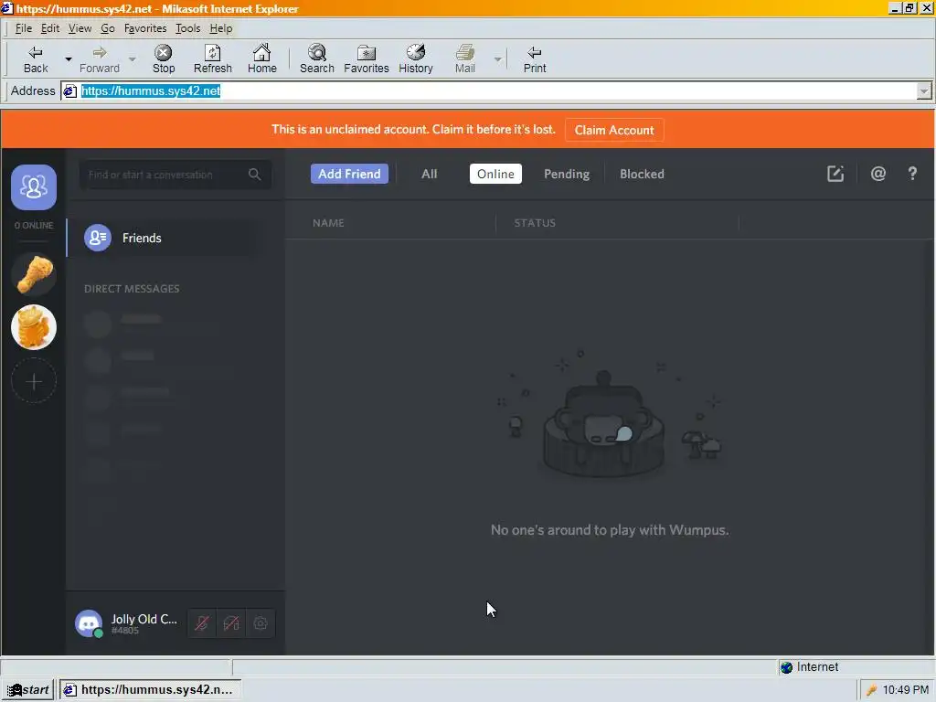Open the Back history dropdown arrow

(x=68, y=59)
